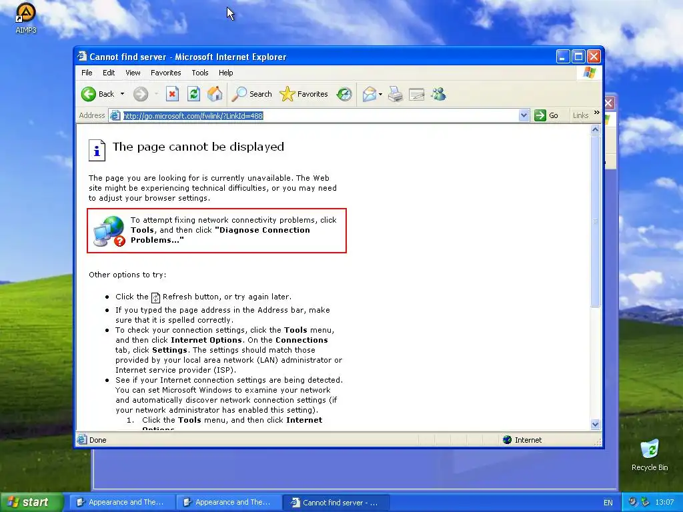
Task: Click the scroll down arrow of the page
Action: (596, 425)
